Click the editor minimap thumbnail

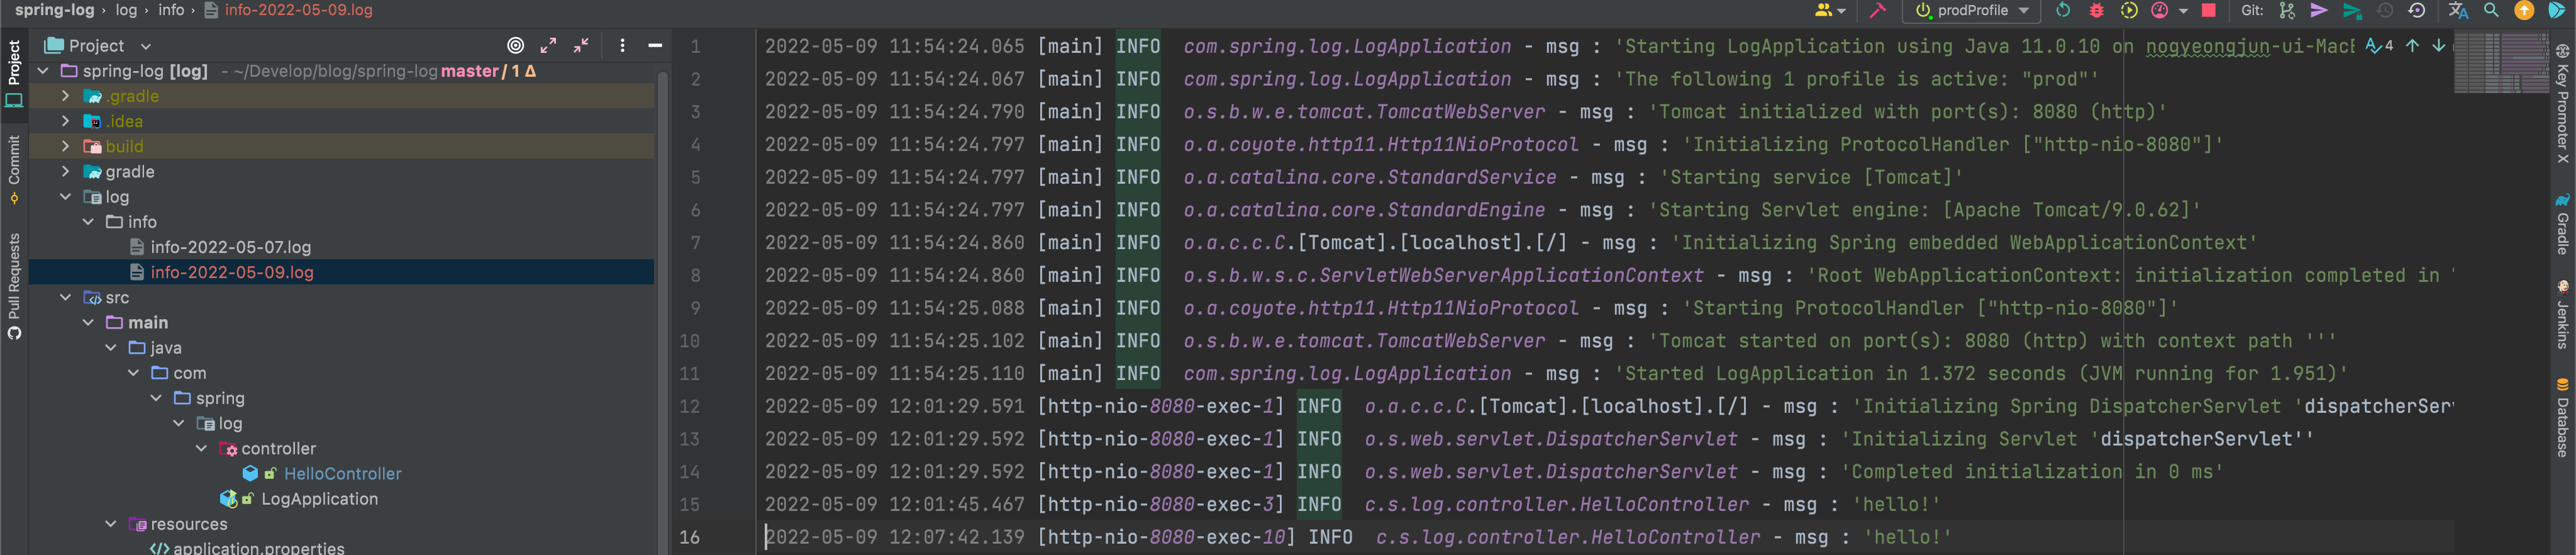pyautogui.click(x=2501, y=63)
